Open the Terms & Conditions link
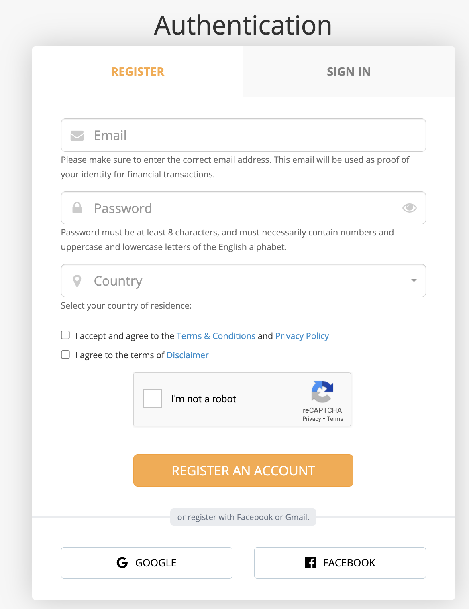This screenshot has height=609, width=469. click(216, 336)
